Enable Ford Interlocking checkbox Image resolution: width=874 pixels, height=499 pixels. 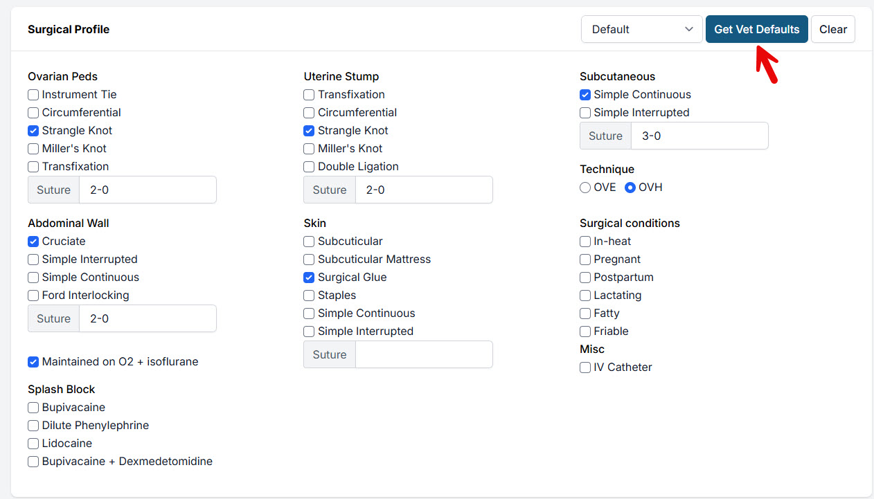tap(33, 296)
